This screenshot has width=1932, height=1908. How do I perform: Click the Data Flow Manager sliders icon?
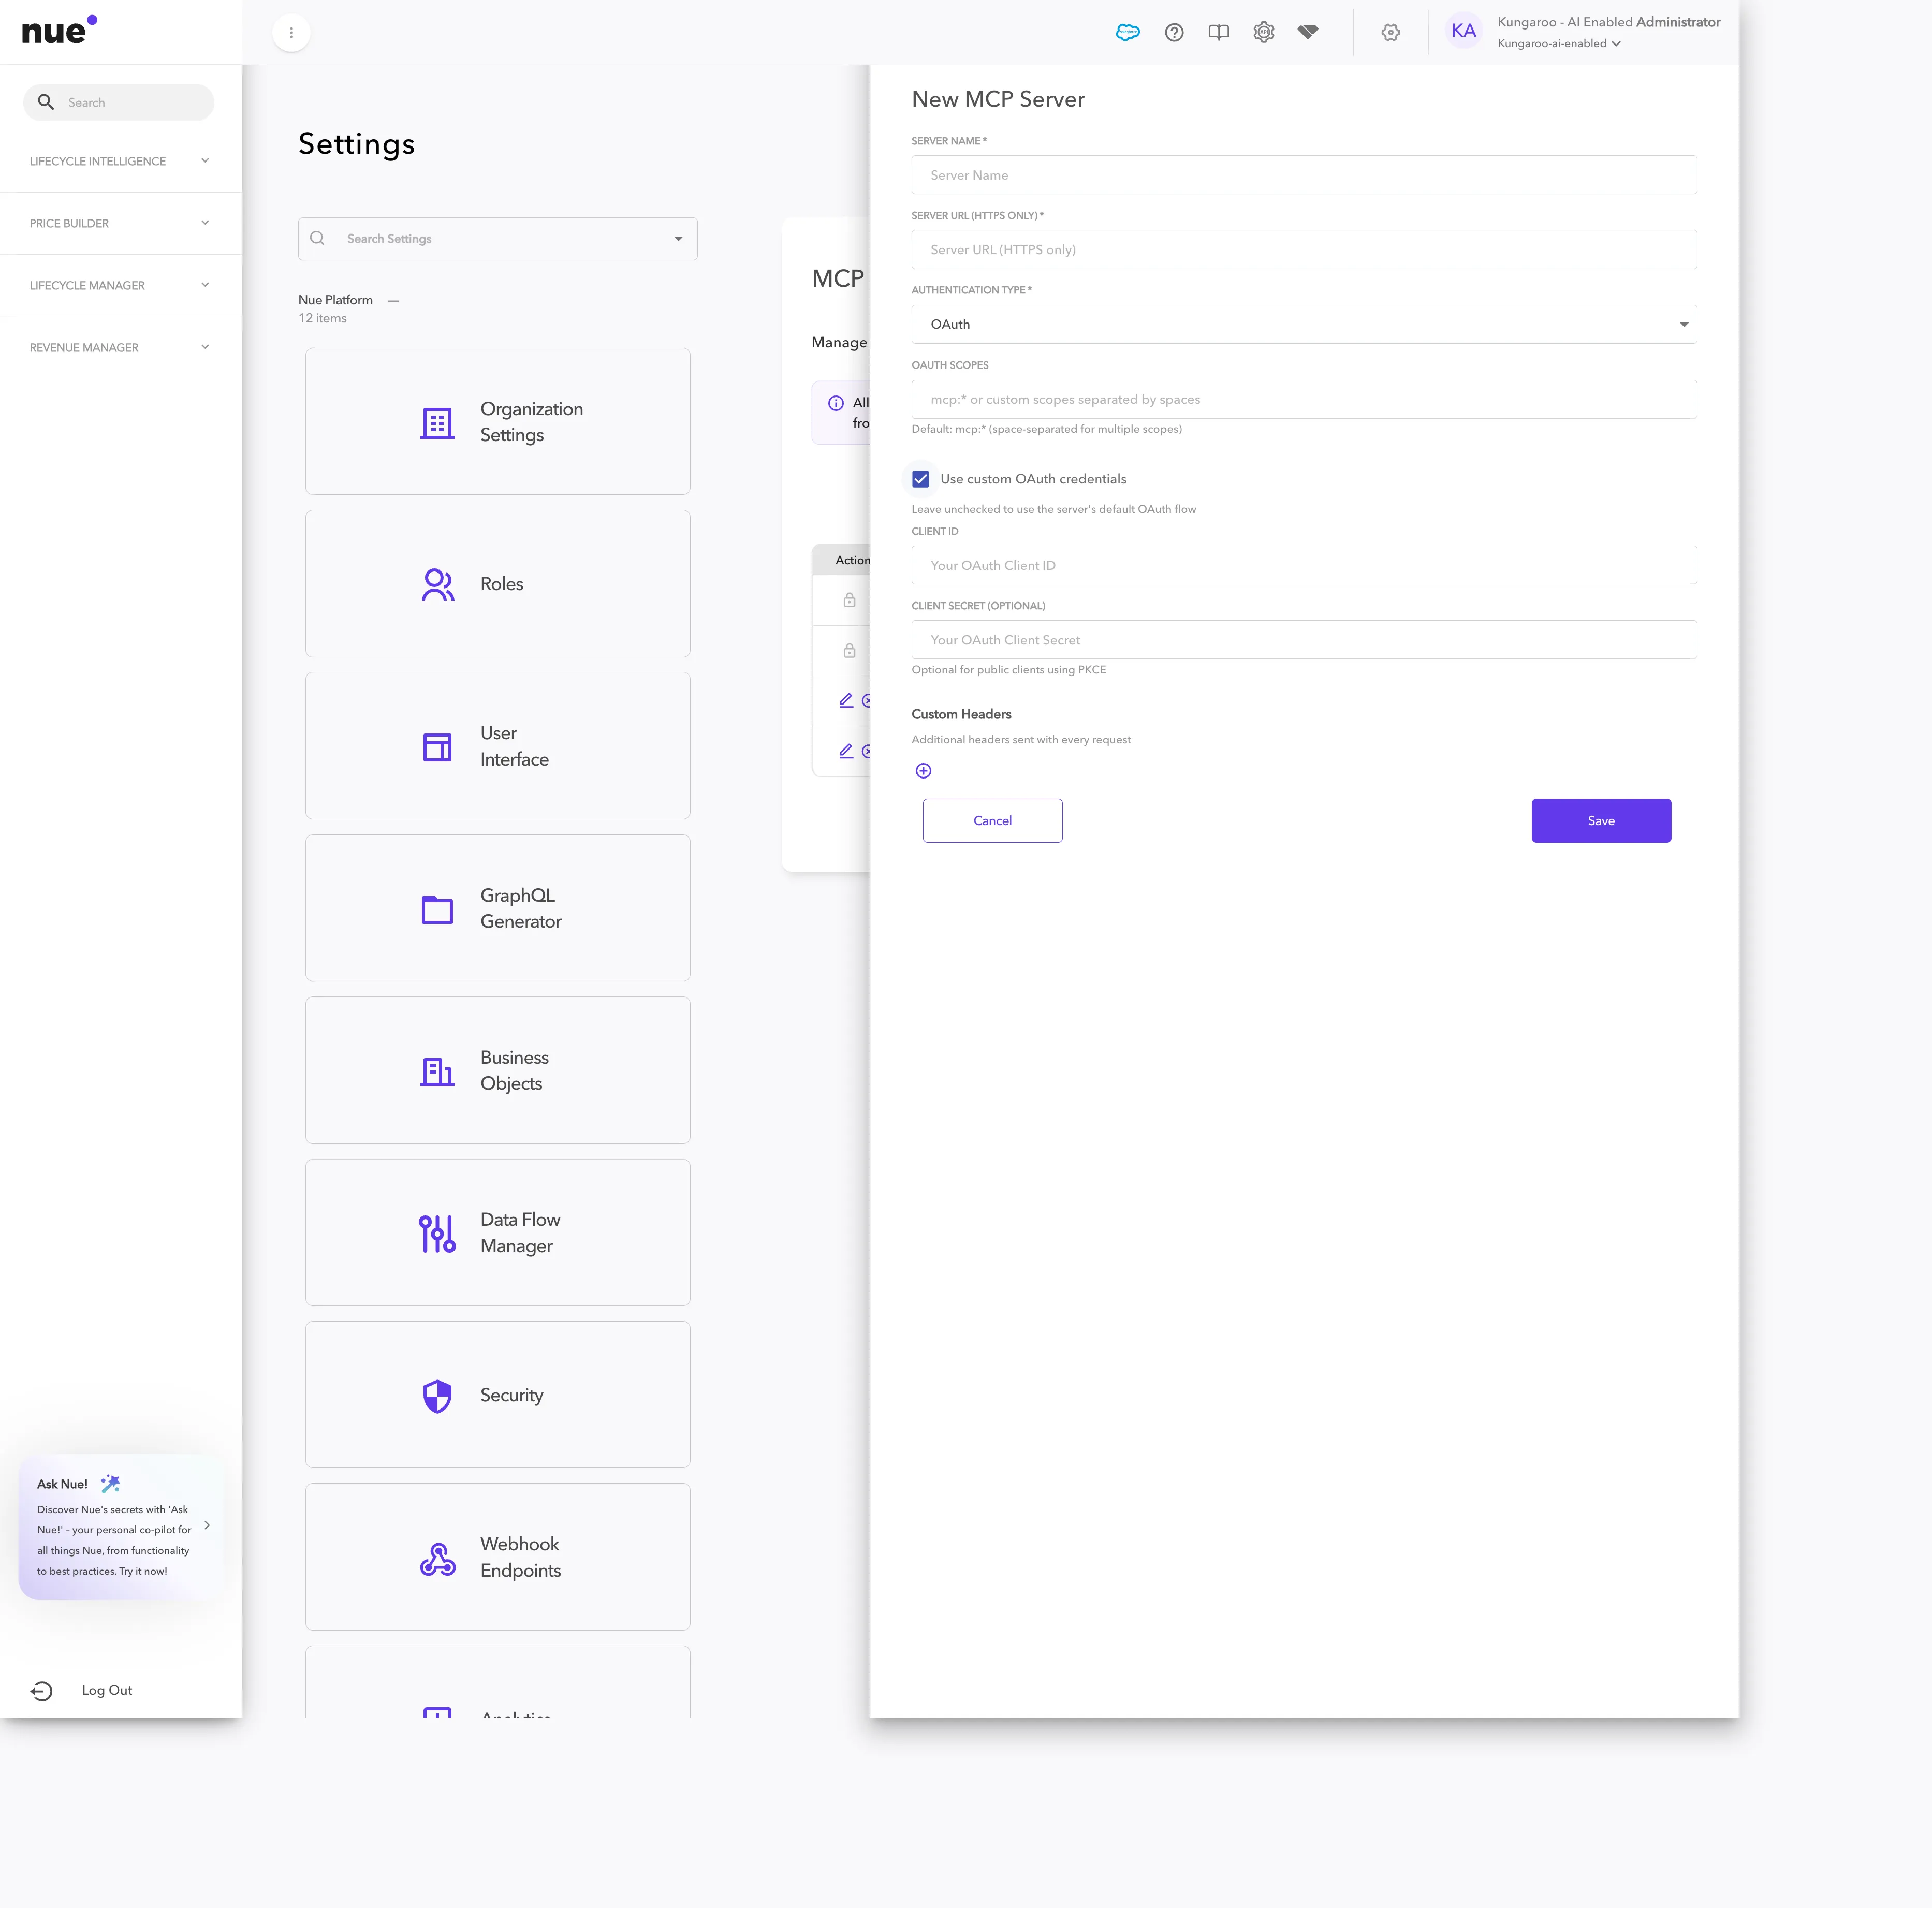[x=437, y=1233]
